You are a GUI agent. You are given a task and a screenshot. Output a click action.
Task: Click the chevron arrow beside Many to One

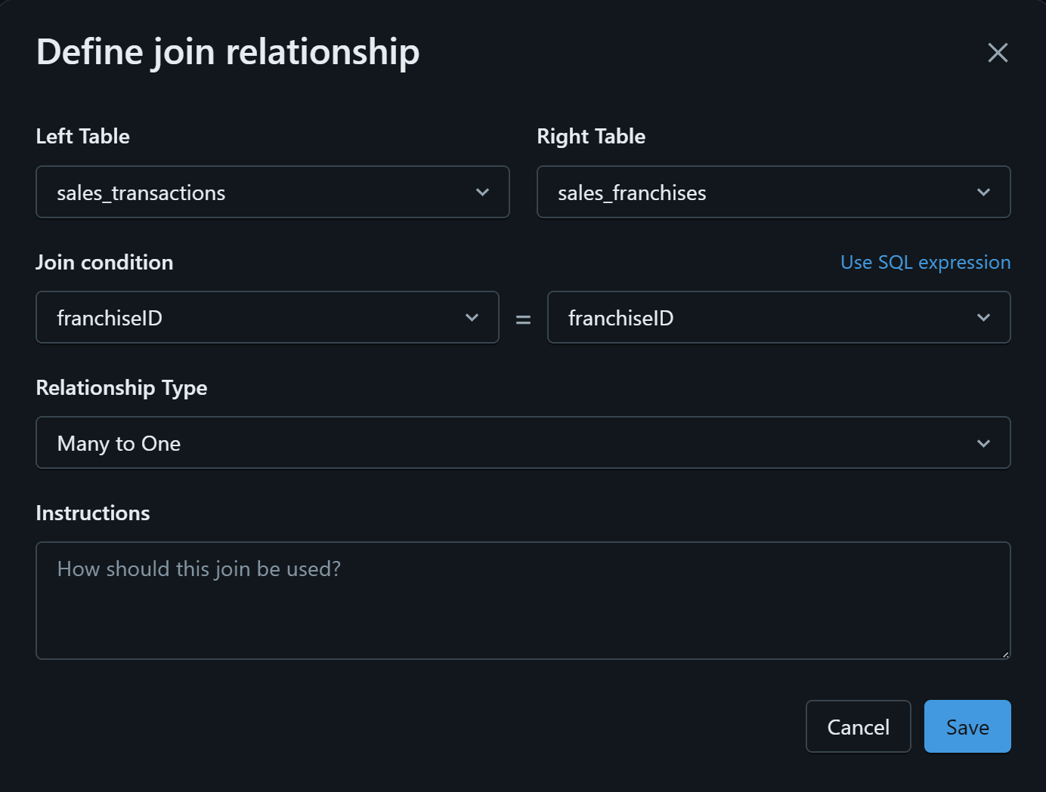pyautogui.click(x=983, y=443)
